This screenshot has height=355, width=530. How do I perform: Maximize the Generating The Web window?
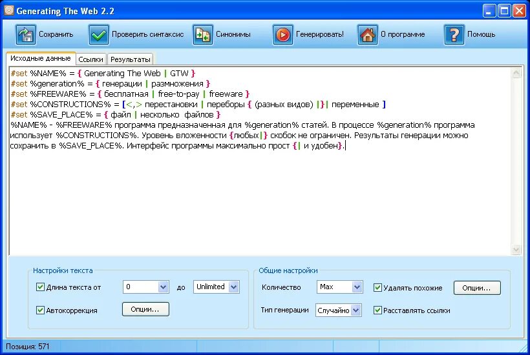pyautogui.click(x=504, y=10)
